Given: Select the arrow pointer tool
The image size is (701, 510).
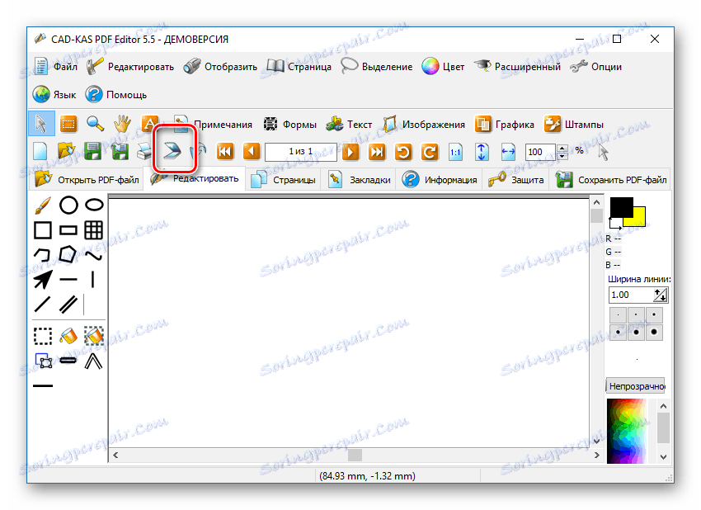Looking at the screenshot, I should click(x=41, y=124).
